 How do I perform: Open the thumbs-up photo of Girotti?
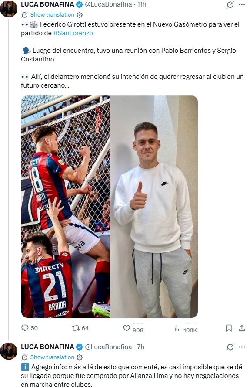pos(154,206)
